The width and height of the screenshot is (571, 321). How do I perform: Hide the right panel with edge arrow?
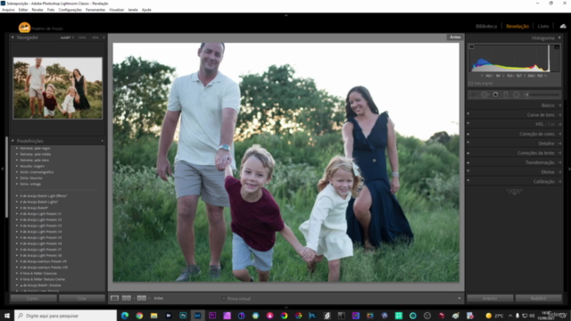point(569,169)
